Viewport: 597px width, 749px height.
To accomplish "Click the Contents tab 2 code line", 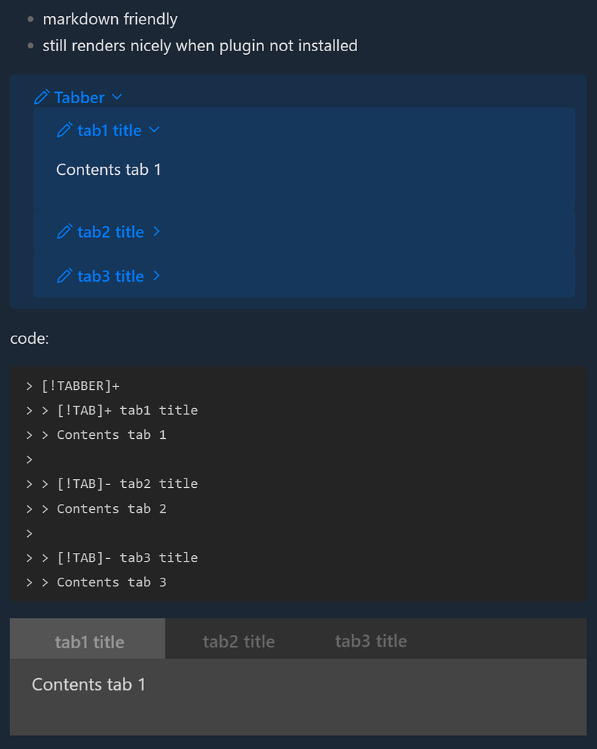I will (111, 508).
